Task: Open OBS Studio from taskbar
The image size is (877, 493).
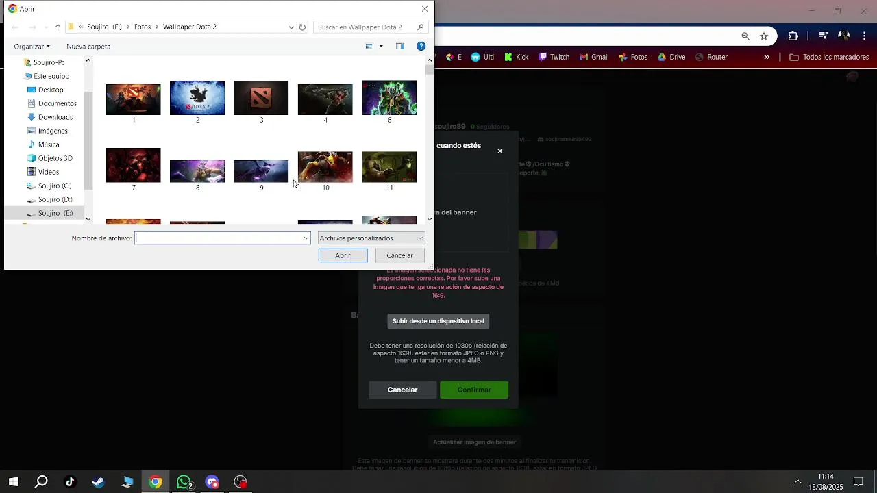Action: (240, 482)
